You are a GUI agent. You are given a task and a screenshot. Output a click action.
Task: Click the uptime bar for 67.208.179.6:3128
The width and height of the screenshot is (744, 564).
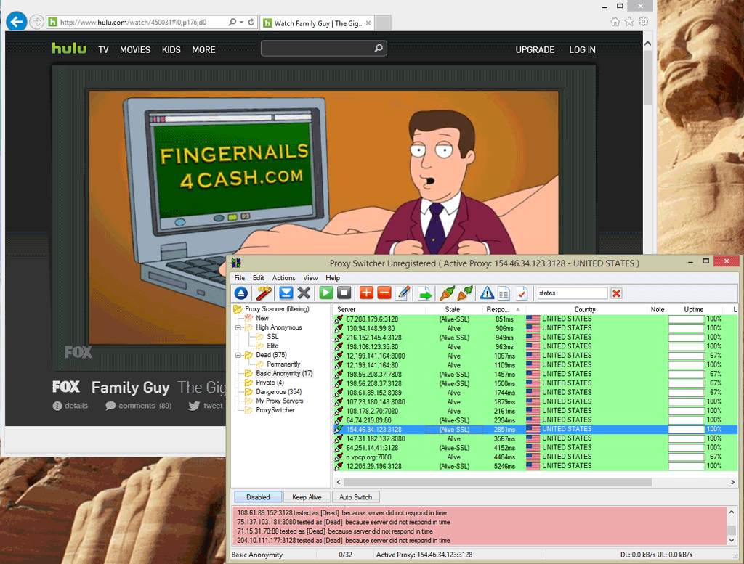[x=686, y=319]
